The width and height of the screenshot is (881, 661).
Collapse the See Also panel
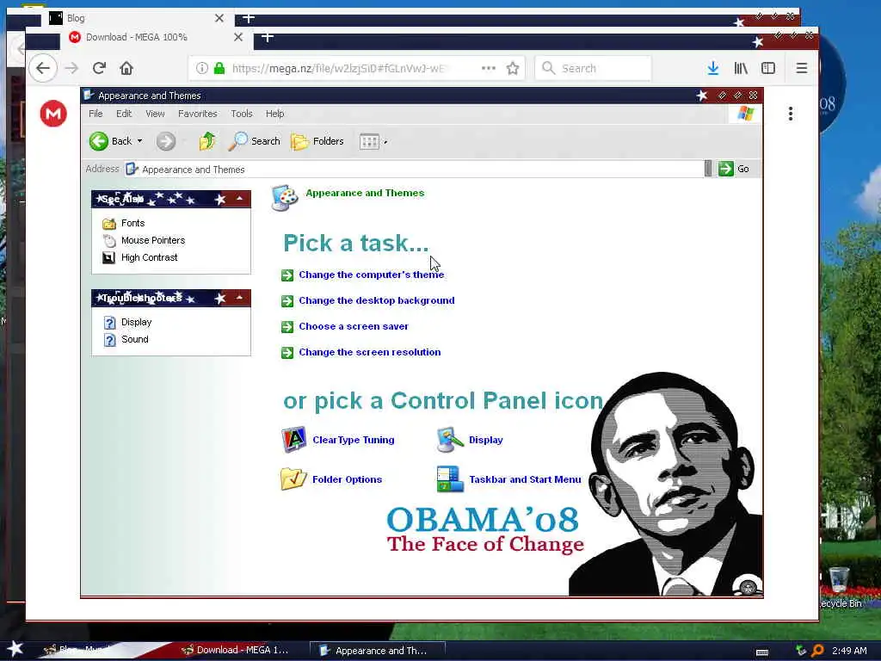pos(239,199)
